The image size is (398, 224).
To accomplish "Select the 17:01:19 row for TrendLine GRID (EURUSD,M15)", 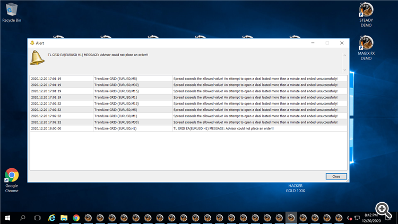I will (x=188, y=91).
